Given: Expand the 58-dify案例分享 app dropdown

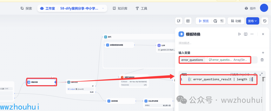Looking at the screenshot, I should 103,8.
